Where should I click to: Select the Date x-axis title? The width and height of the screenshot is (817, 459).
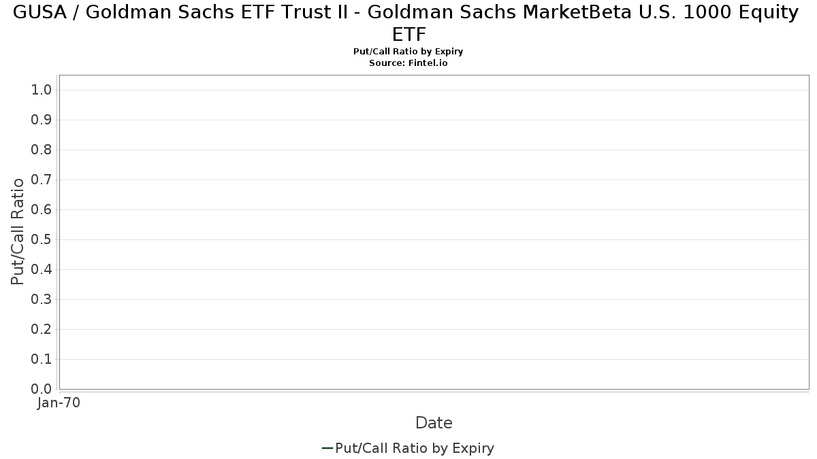pos(434,423)
